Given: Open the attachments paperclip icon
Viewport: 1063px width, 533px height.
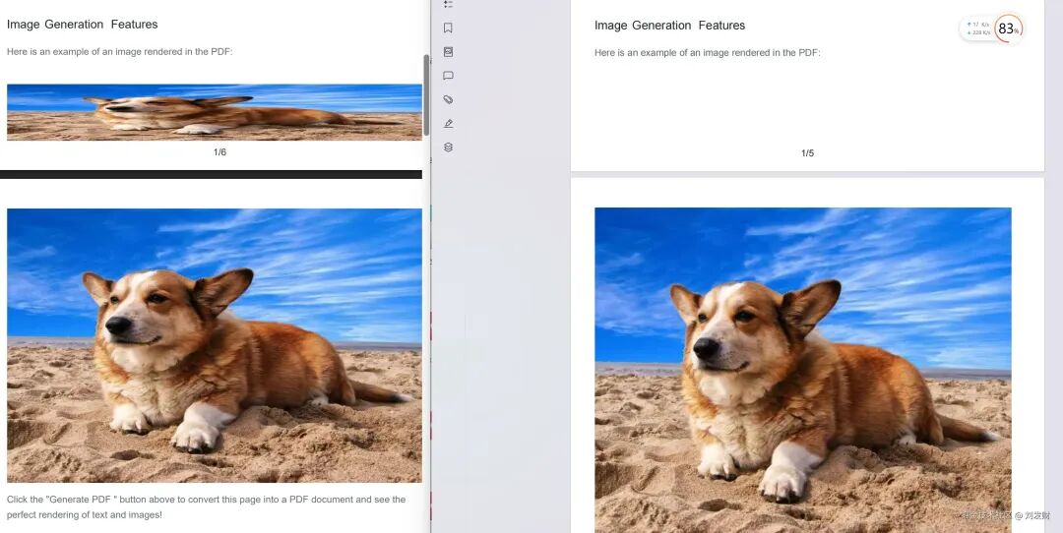Looking at the screenshot, I should pos(448,99).
